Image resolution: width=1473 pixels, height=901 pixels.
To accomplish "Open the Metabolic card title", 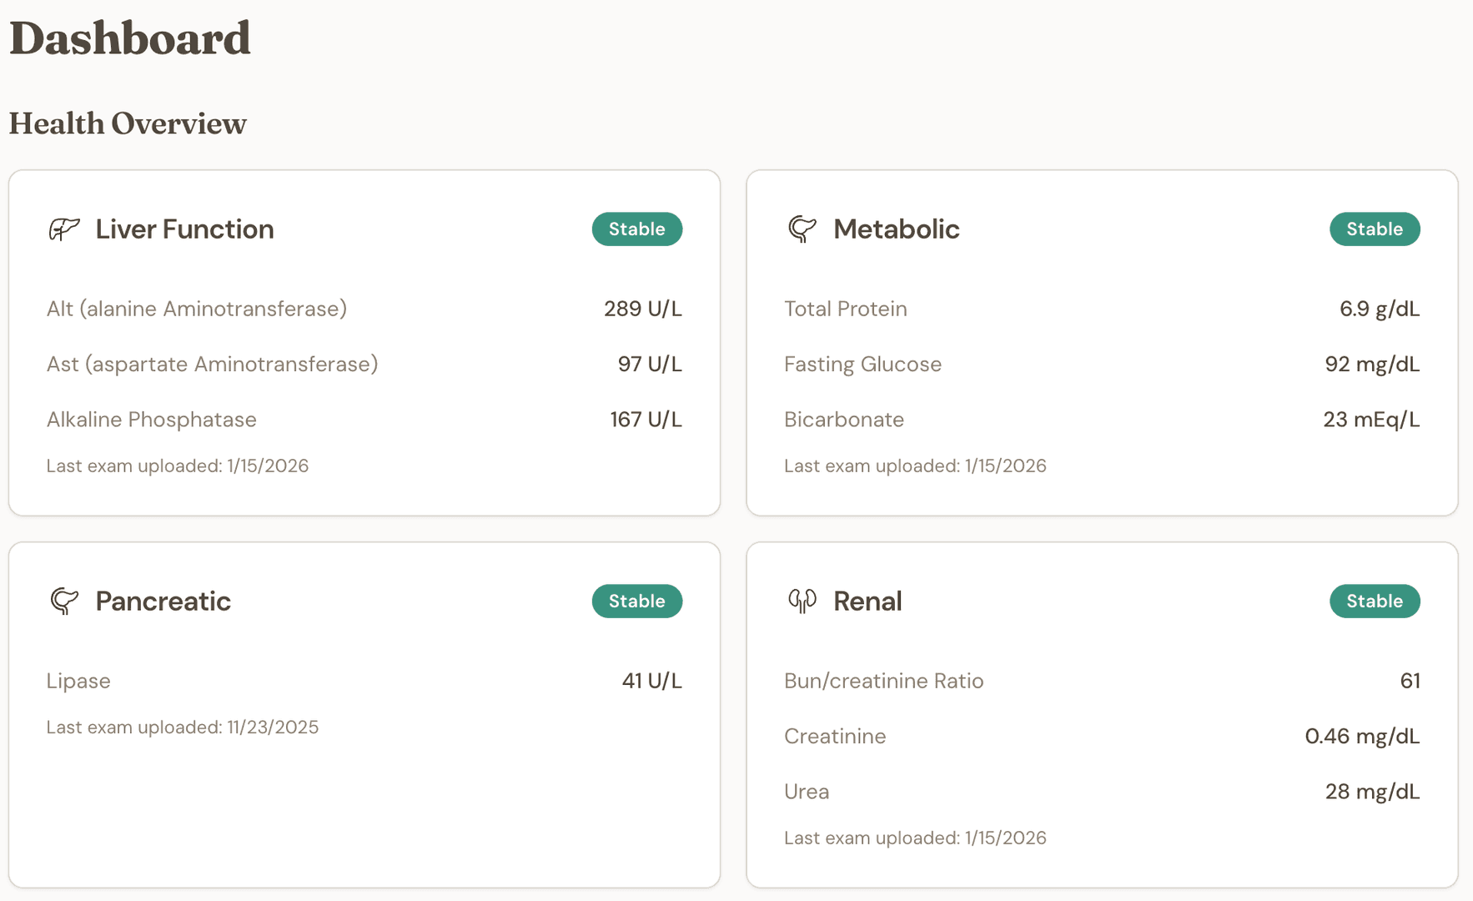I will (896, 229).
